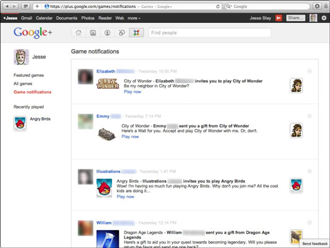Click Emmy's blurred profile photo
Screen dimensions: 330x248
(85, 122)
